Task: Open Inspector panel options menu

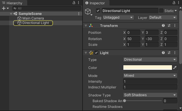Action: [x=179, y=3]
